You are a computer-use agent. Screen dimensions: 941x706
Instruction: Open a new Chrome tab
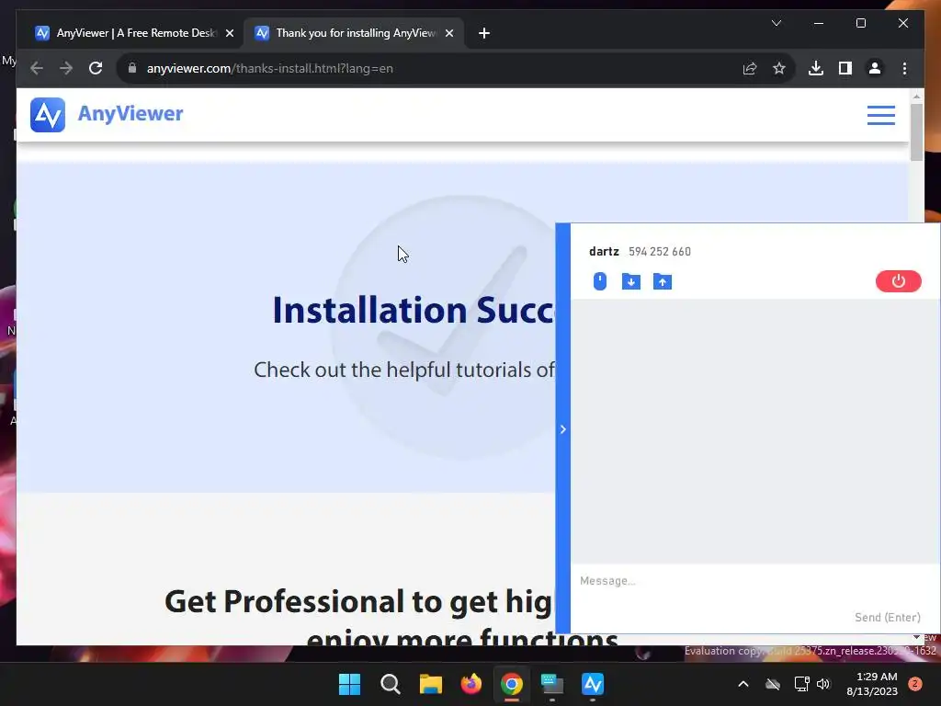point(484,33)
